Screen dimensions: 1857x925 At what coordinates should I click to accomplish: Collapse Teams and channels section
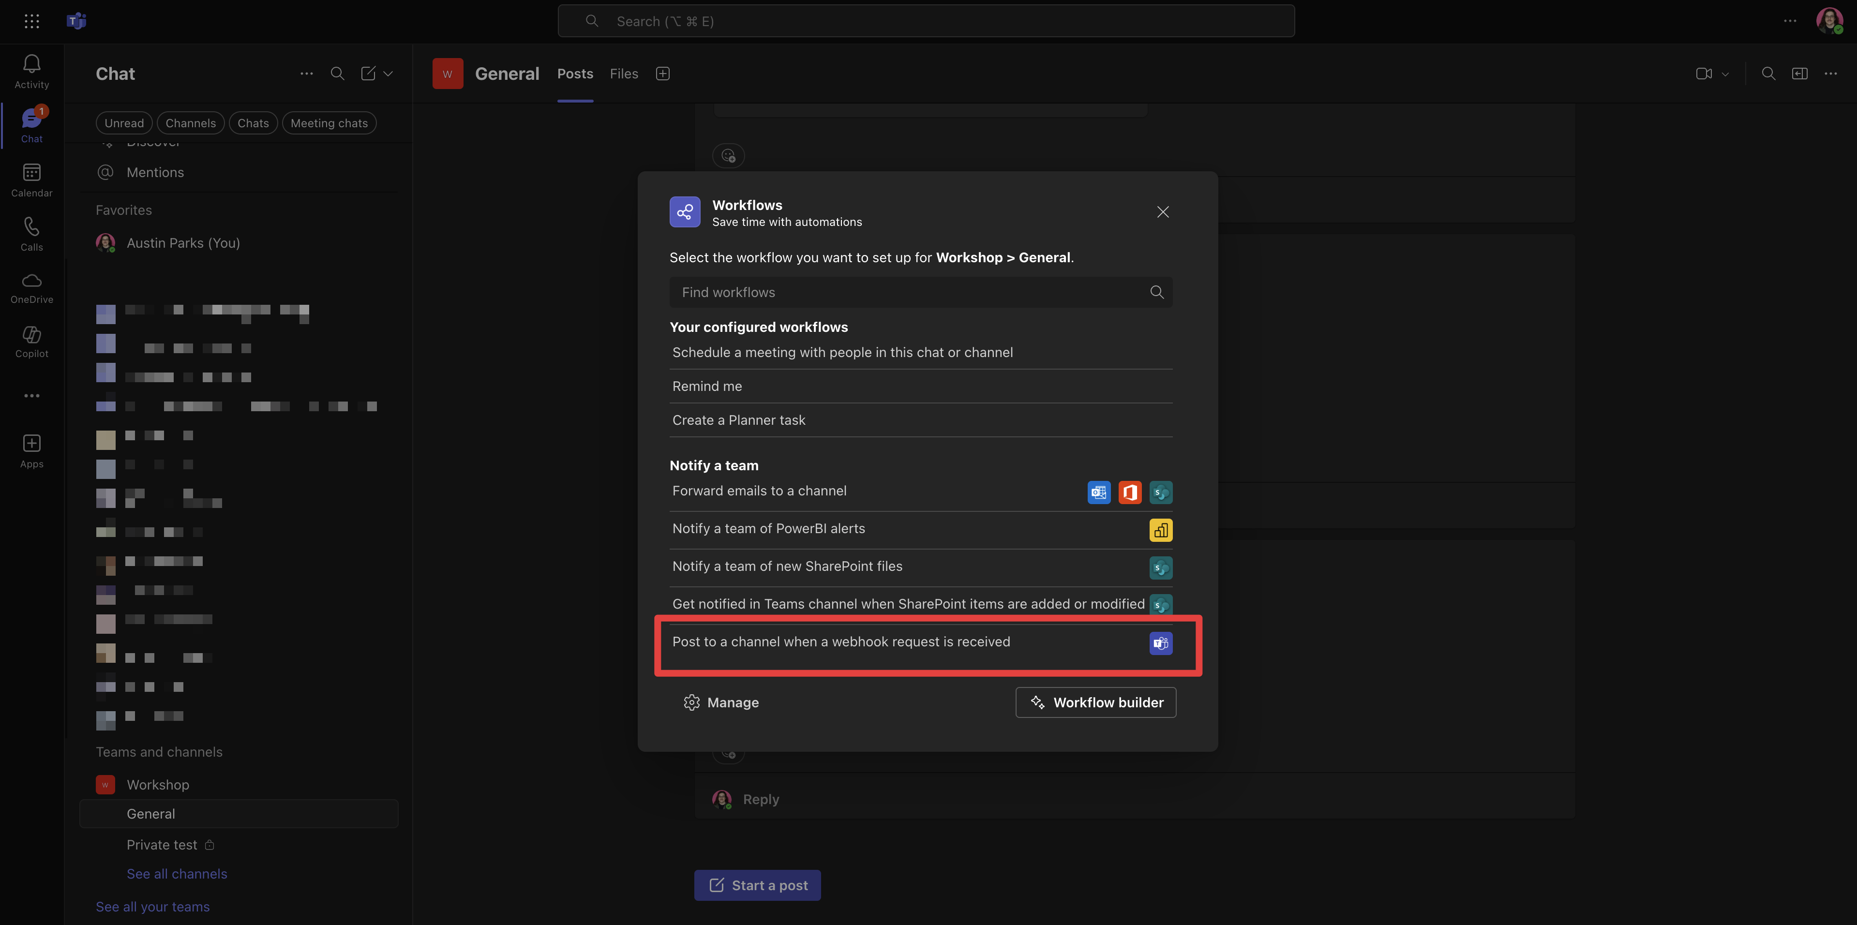pos(159,752)
